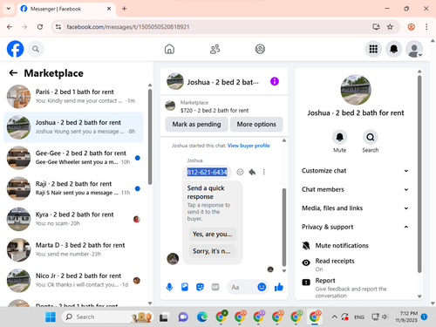The image size is (436, 327).
Task: Open the nine-dot Menu grid
Action: [373, 49]
